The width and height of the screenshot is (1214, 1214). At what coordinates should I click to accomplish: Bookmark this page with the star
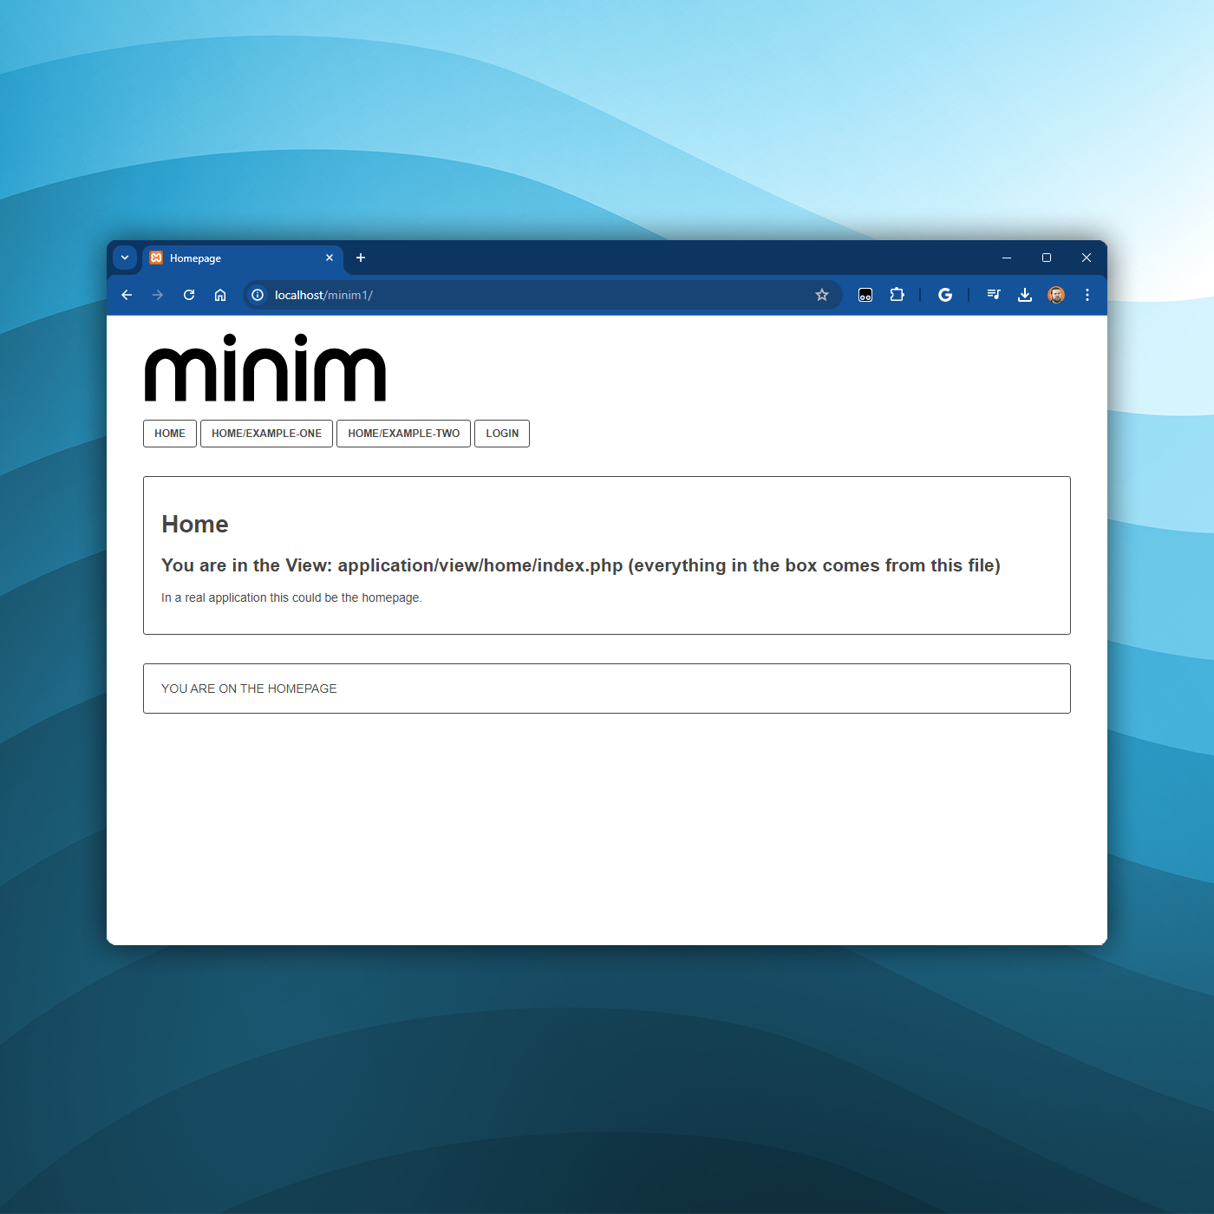822,295
